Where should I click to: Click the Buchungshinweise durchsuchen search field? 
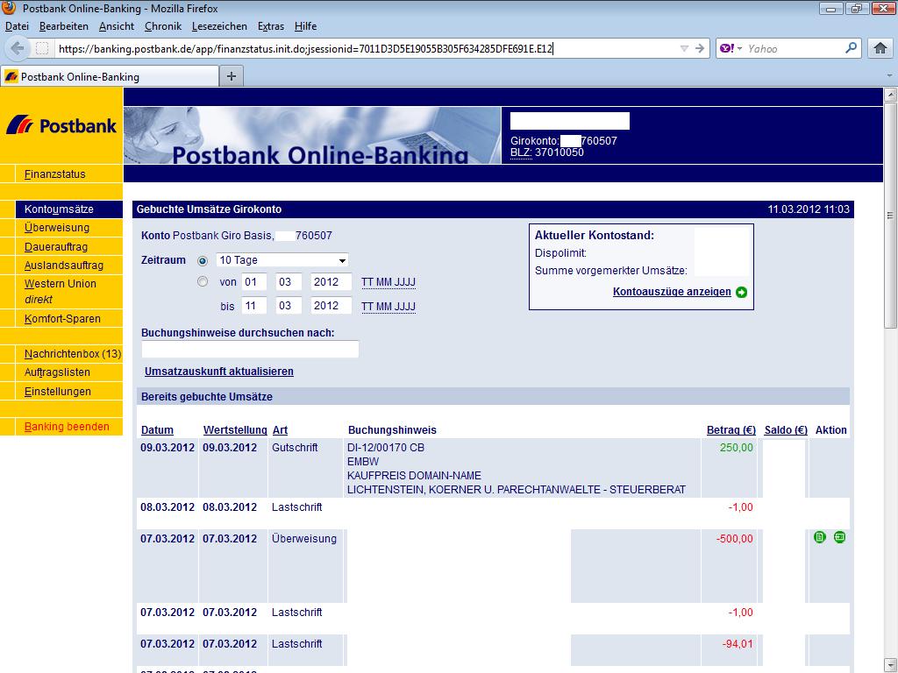click(250, 349)
